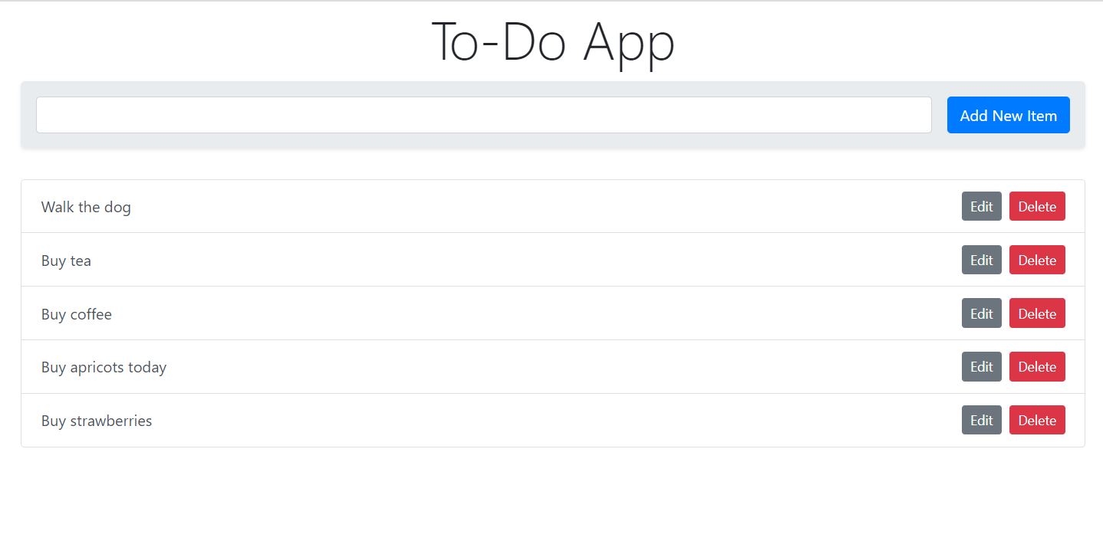
Task: Click the Buy strawberries list row
Action: [537, 421]
